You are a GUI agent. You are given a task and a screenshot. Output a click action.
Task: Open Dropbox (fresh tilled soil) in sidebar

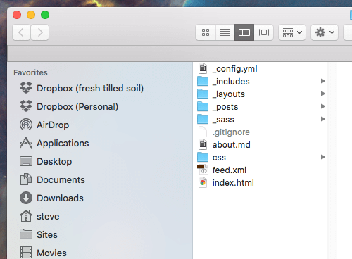coord(82,88)
